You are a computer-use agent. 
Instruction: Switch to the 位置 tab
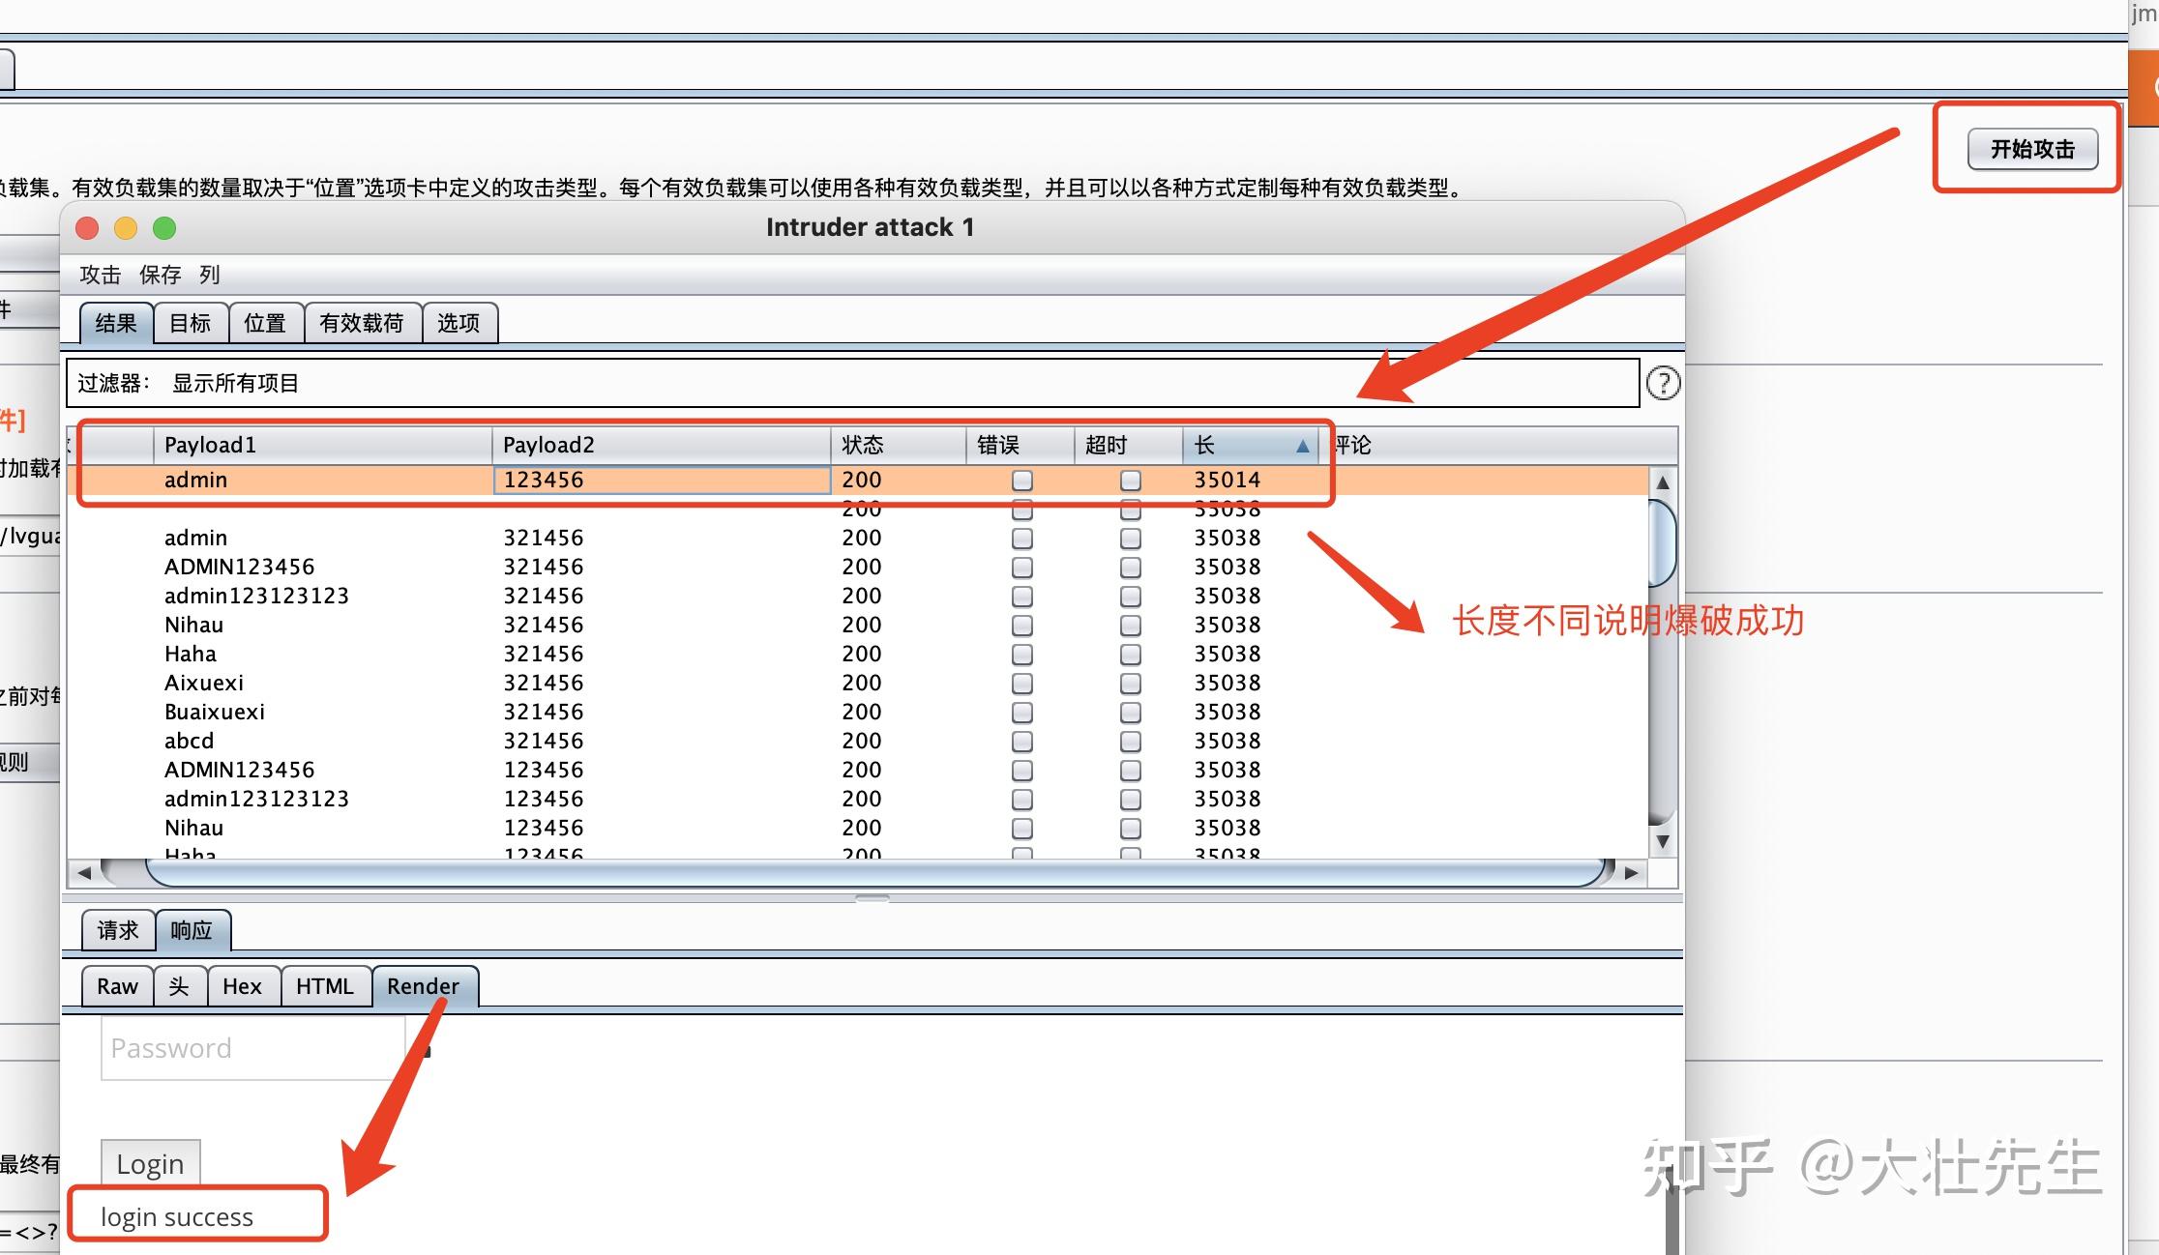[266, 323]
